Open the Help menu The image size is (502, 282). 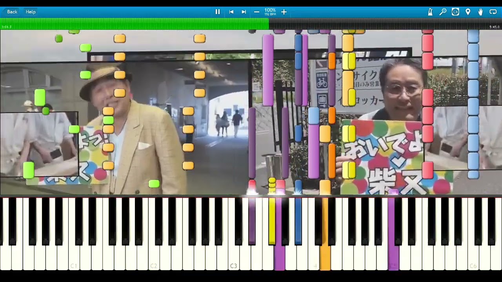click(31, 12)
